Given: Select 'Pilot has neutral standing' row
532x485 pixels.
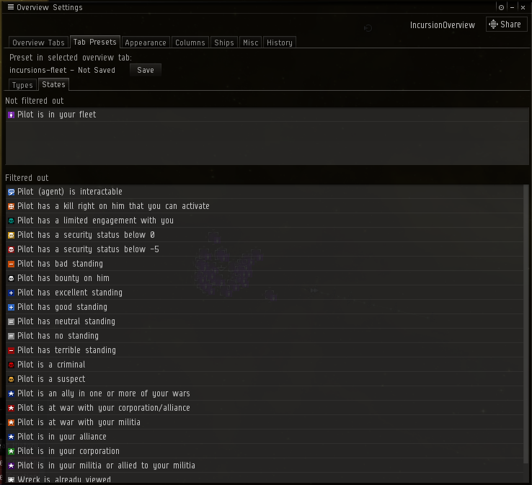Looking at the screenshot, I should pos(265,321).
